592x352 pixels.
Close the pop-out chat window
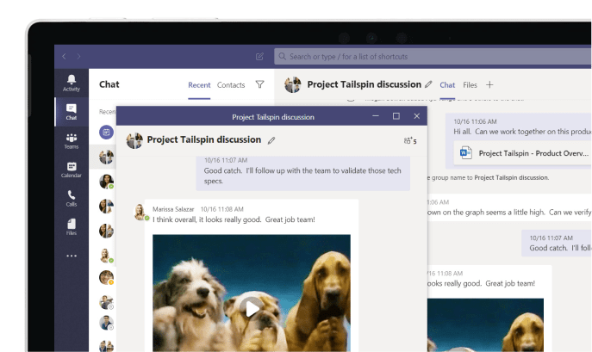[416, 116]
